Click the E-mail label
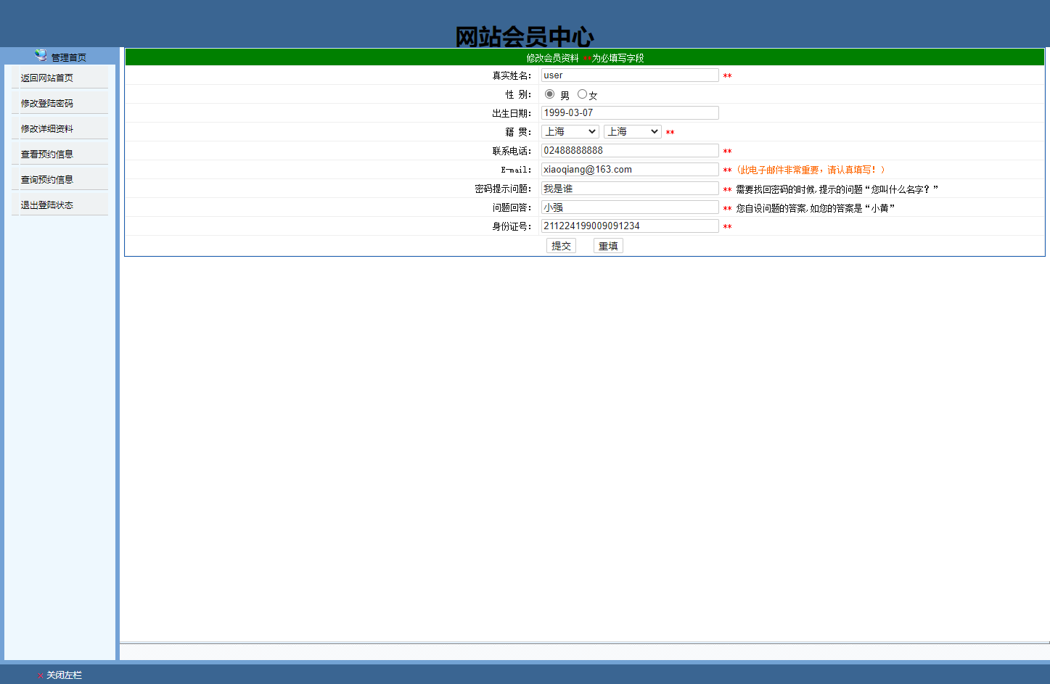The image size is (1050, 684). pyautogui.click(x=516, y=170)
